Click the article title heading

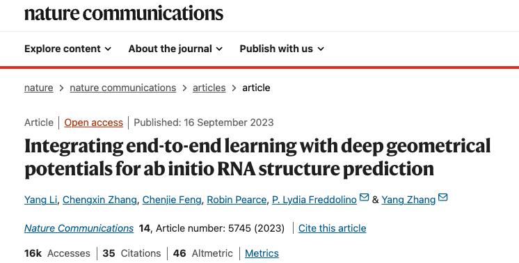point(257,157)
